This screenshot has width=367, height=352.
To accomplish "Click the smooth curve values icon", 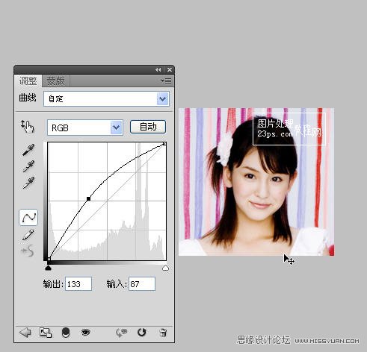I will pyautogui.click(x=28, y=251).
